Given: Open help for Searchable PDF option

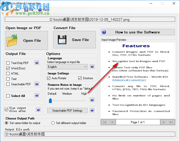Looking at the screenshot, I should (37, 84).
